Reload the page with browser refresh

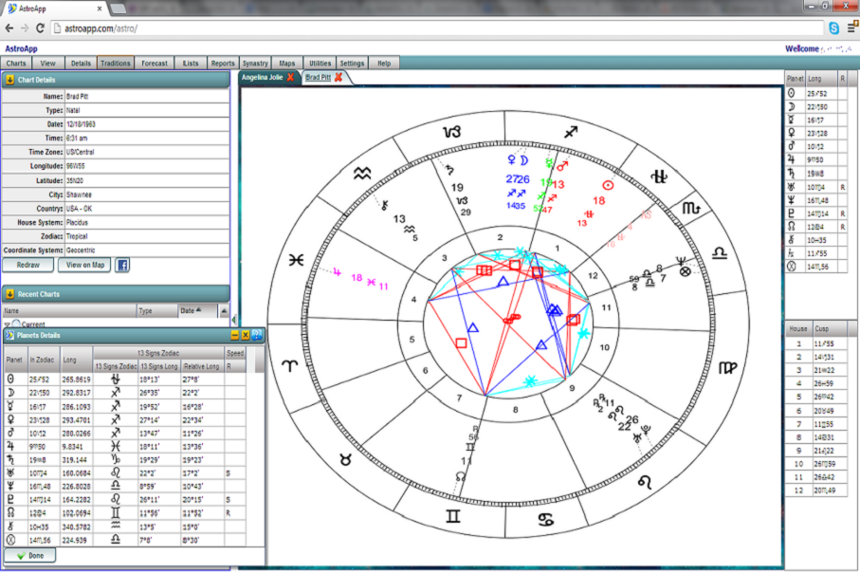click(x=40, y=28)
